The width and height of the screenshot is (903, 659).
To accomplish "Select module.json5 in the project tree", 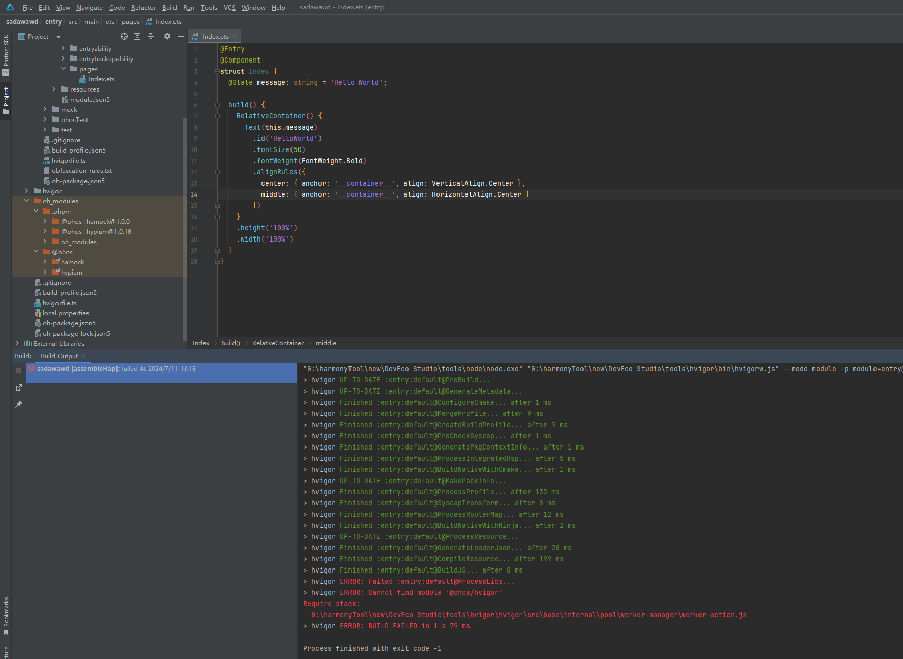I will 90,99.
